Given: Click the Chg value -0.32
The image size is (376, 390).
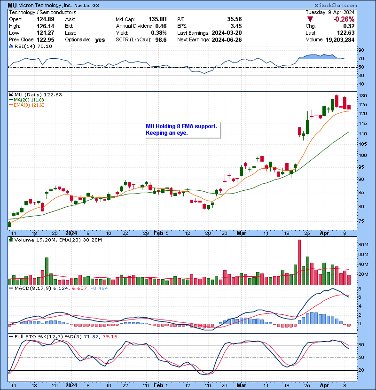Looking at the screenshot, I should (348, 26).
